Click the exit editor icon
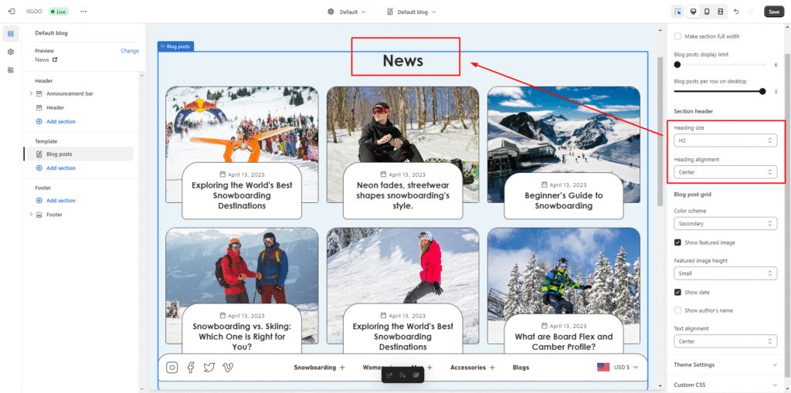 pos(11,12)
